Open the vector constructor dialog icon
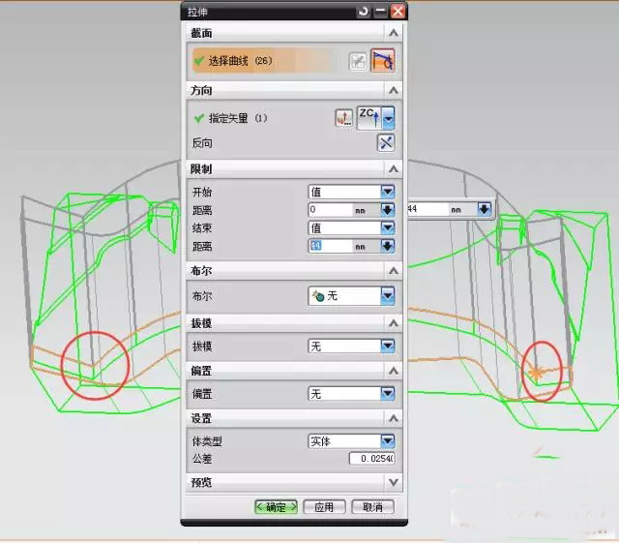Image resolution: width=619 pixels, height=543 pixels. (343, 118)
